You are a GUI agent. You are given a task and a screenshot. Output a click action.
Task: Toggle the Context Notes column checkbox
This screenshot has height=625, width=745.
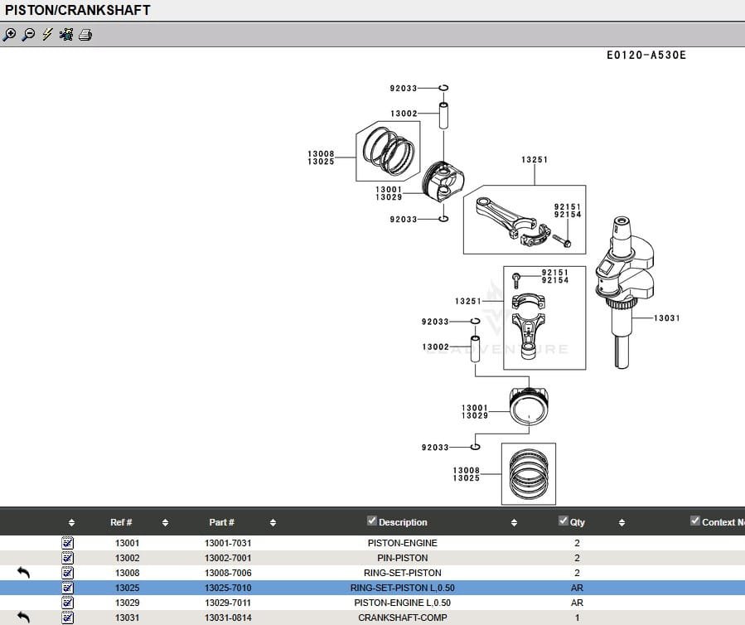coord(695,521)
